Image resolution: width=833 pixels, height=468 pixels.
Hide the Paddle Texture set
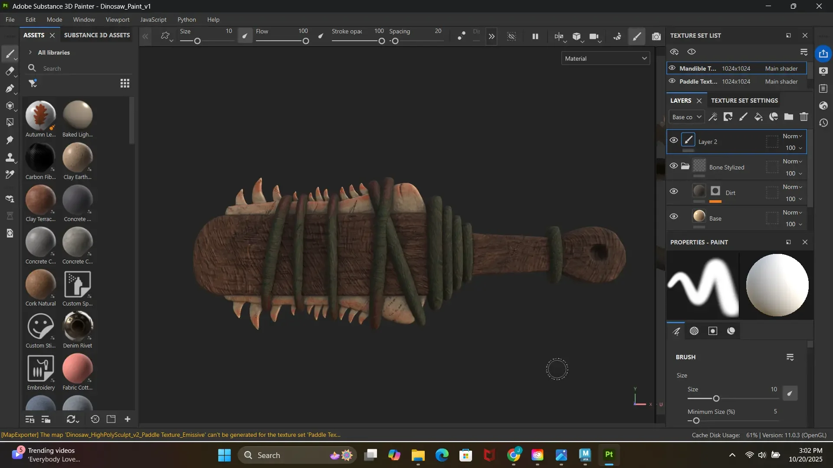(x=672, y=81)
